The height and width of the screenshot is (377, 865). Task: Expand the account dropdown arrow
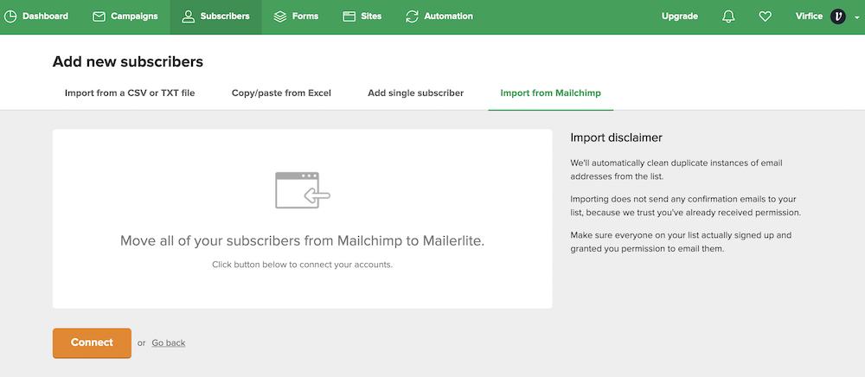pyautogui.click(x=856, y=17)
